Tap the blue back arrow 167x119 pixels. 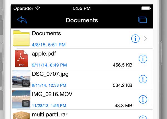[x=22, y=20]
